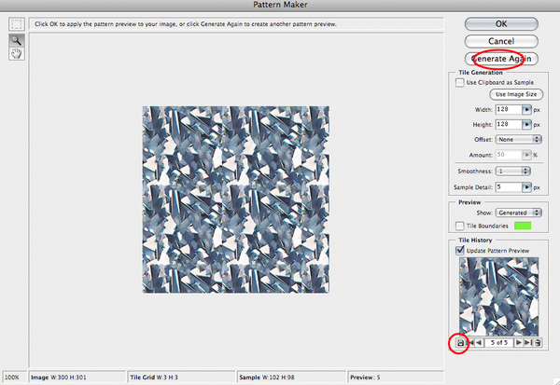Click the "Preview: 5" status text

click(x=365, y=378)
